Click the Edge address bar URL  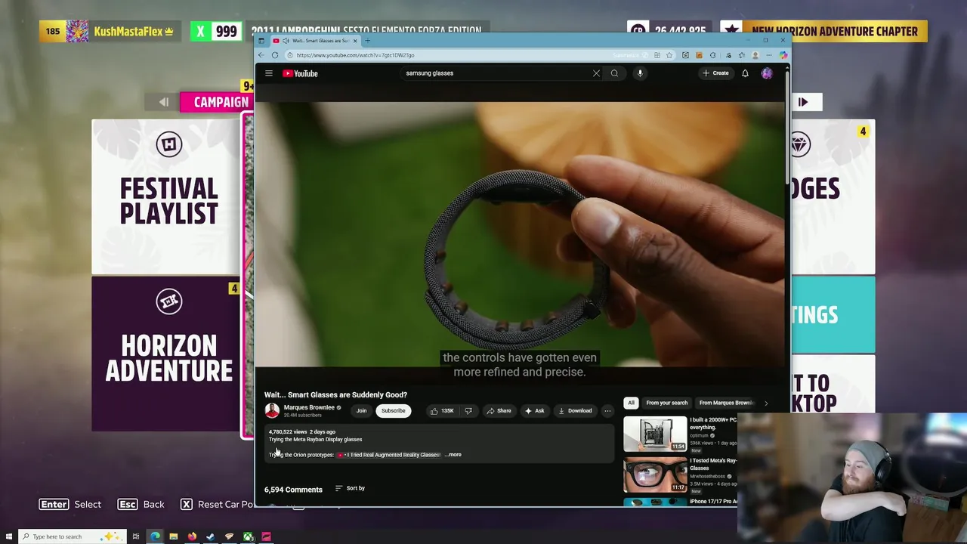click(355, 55)
